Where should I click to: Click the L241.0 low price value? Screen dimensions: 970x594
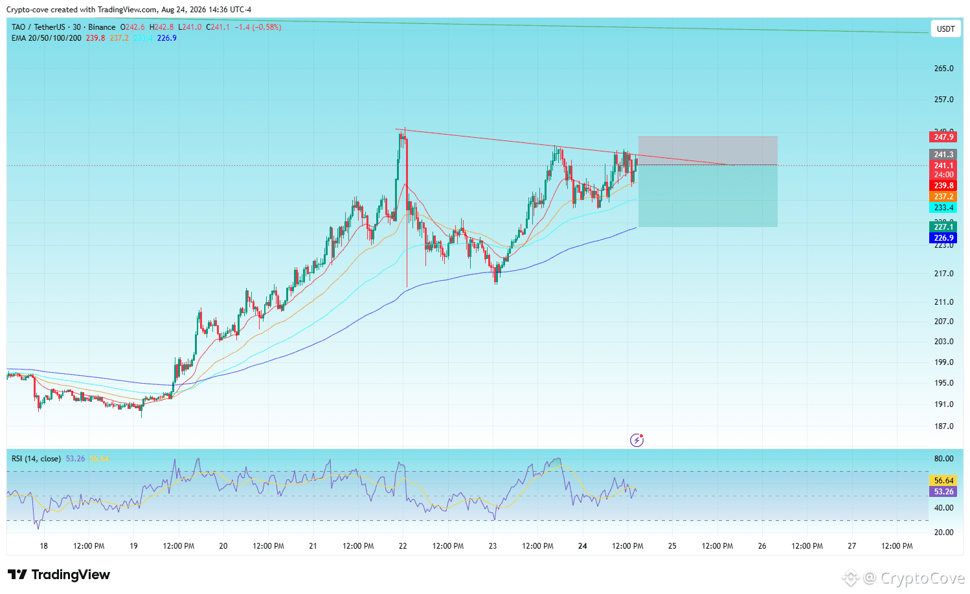(x=190, y=27)
